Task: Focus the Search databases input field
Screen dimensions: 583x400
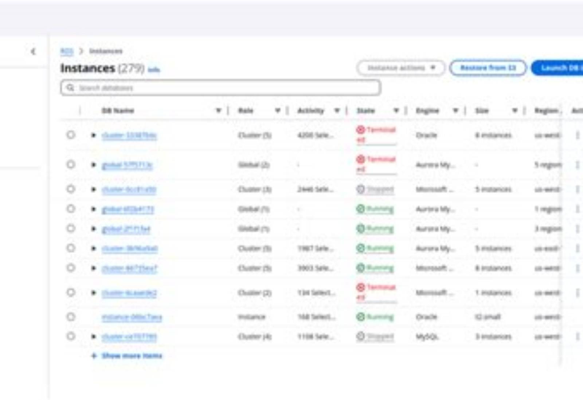Action: (221, 88)
